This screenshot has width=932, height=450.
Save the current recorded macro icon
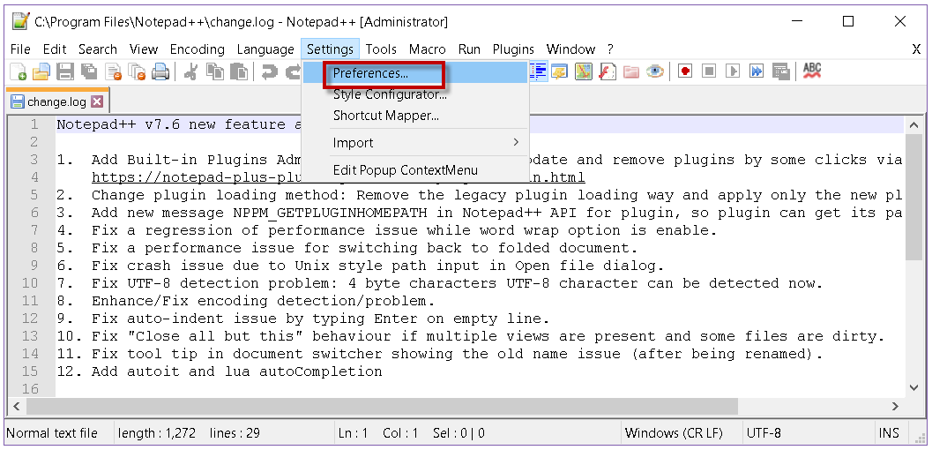780,72
